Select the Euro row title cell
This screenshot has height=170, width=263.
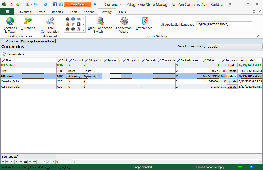[x=29, y=71]
